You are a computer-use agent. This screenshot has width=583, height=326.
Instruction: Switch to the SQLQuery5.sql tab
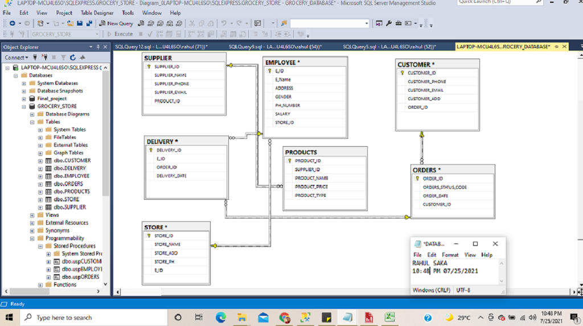coord(389,47)
